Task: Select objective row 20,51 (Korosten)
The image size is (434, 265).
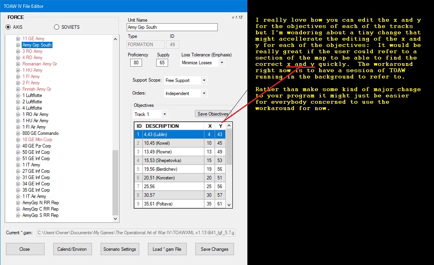Action: [180, 178]
